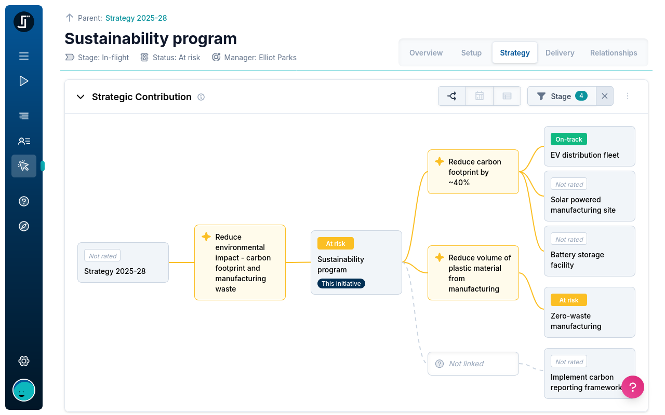Open the help question mark sidebar icon
The width and height of the screenshot is (665, 415).
click(24, 201)
